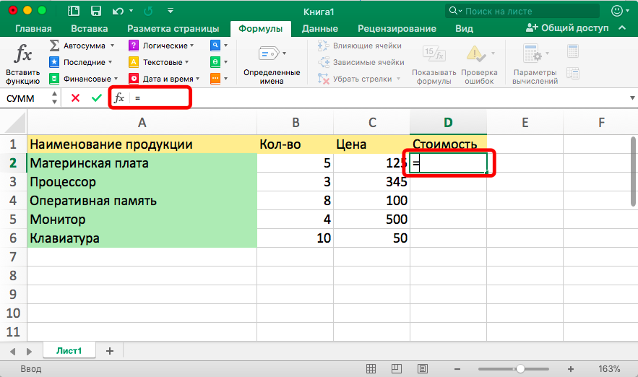
Task: Expand the Логические dropdown arrow
Action: pyautogui.click(x=192, y=45)
